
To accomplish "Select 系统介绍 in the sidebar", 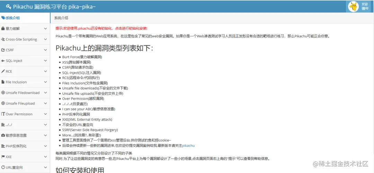I will pyautogui.click(x=25, y=18).
